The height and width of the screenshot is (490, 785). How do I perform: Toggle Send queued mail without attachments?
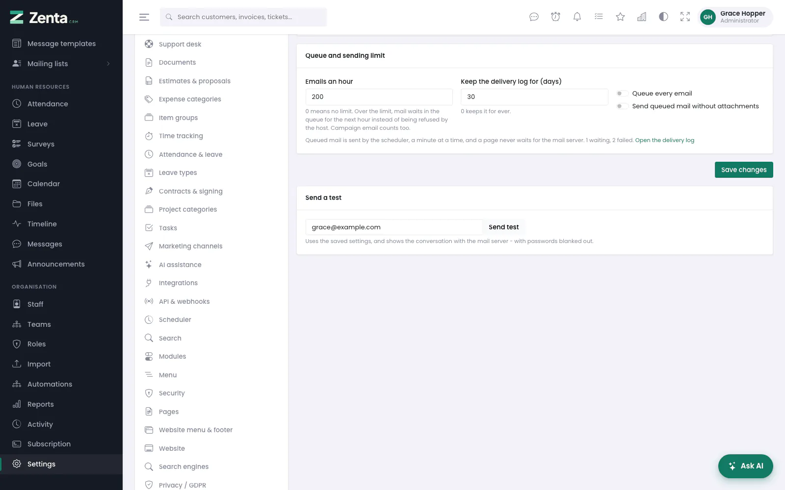point(622,106)
